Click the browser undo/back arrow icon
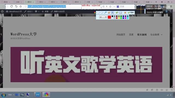The height and width of the screenshot is (98, 175). [x=16, y=7]
